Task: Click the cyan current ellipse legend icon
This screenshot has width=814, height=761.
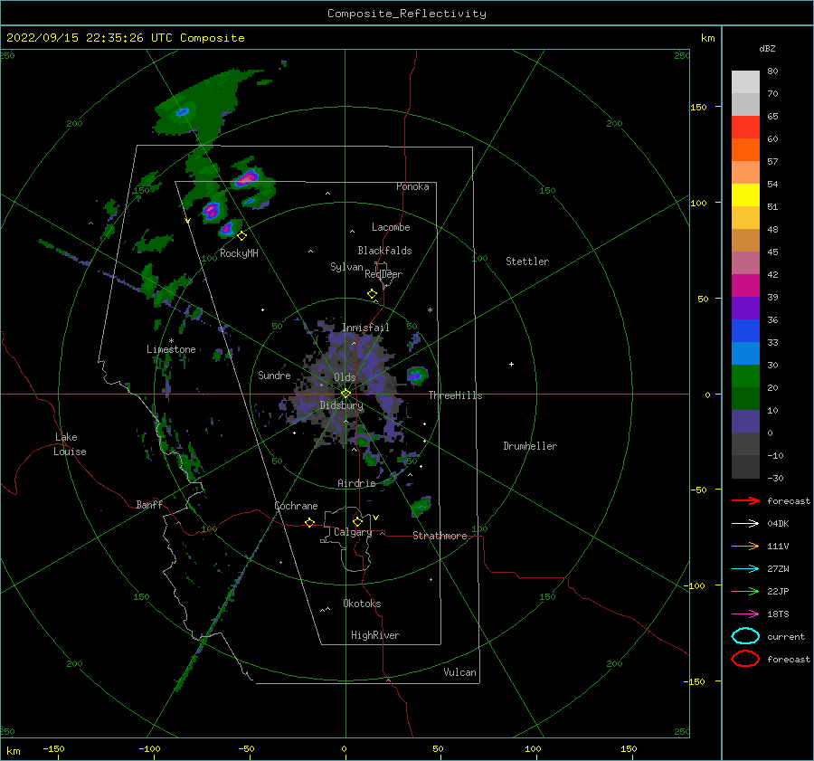Action: 745,636
